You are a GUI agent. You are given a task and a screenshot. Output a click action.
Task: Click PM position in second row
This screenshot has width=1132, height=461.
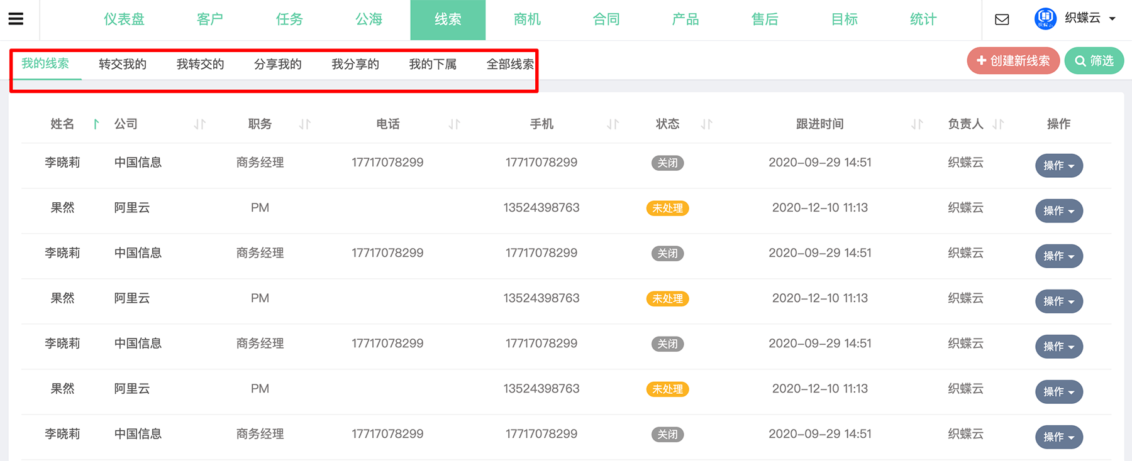click(260, 208)
